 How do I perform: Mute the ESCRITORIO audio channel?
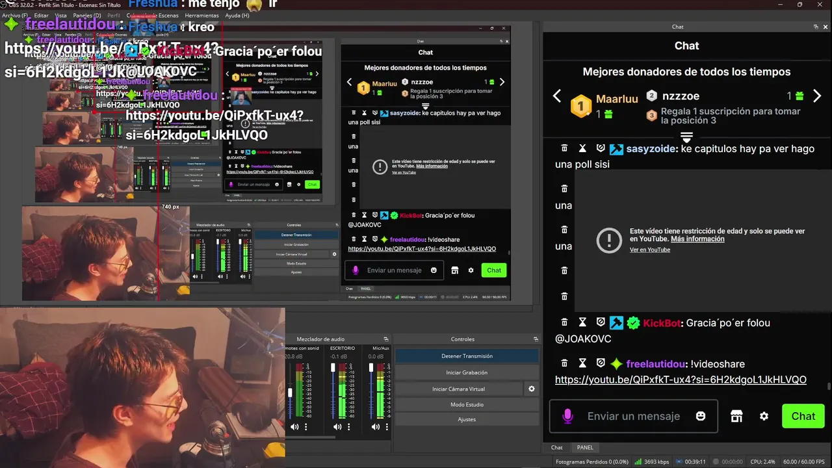(337, 427)
